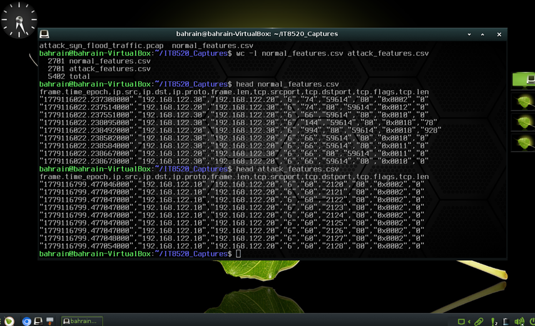Click the '2701 normal_features.csv' output line

[x=99, y=61]
